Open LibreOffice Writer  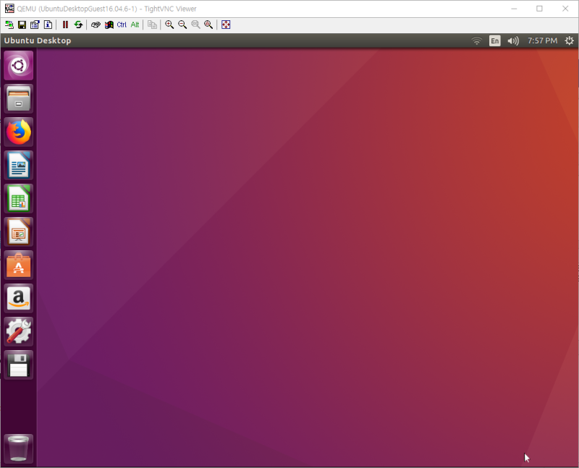[x=18, y=165]
